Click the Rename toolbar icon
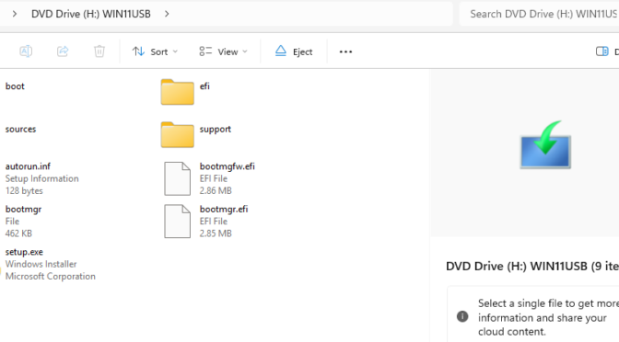 [x=26, y=51]
